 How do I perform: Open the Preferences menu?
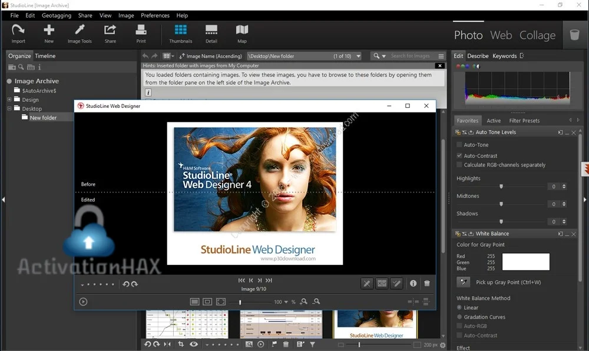155,15
